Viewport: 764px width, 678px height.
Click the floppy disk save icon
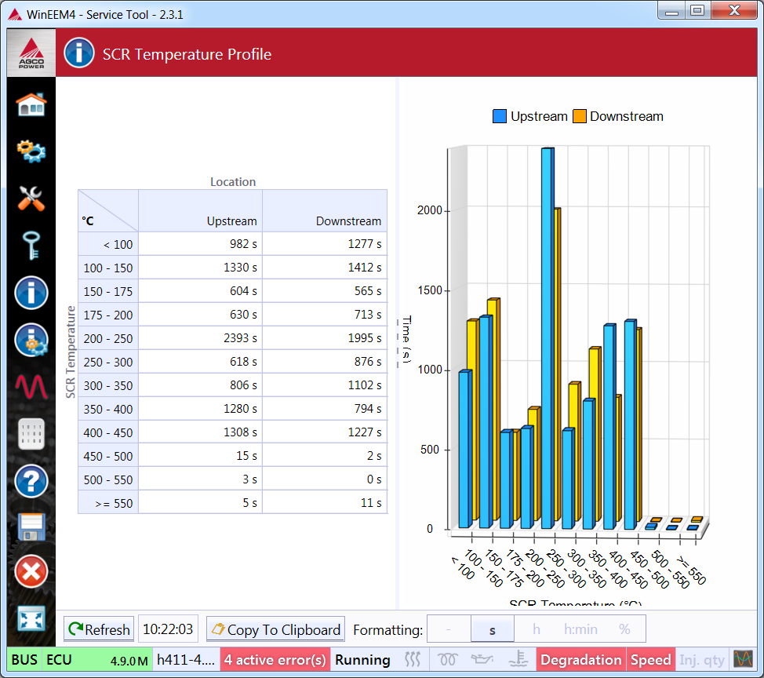(x=31, y=527)
